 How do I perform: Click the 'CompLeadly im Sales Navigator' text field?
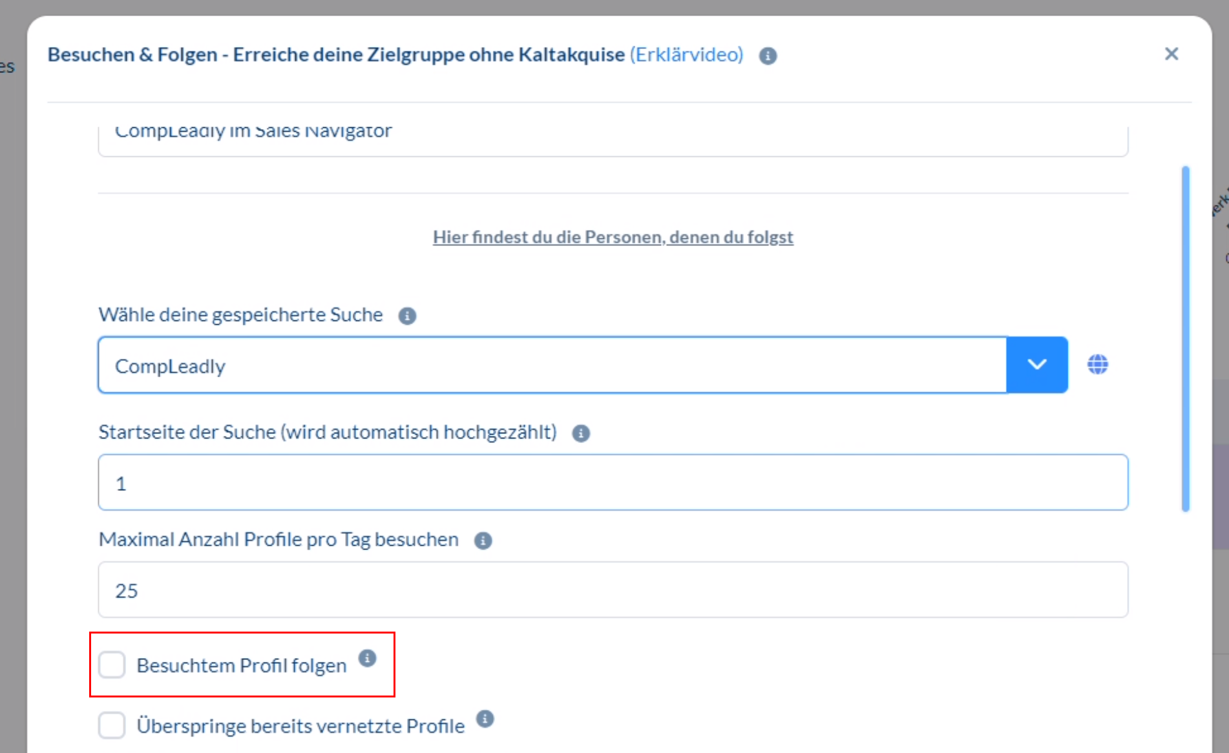pyautogui.click(x=613, y=136)
